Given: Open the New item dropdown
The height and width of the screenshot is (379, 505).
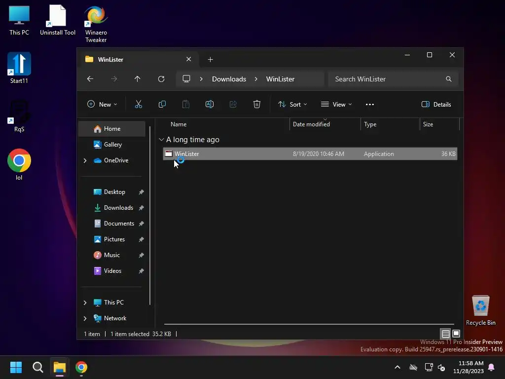Looking at the screenshot, I should (102, 105).
